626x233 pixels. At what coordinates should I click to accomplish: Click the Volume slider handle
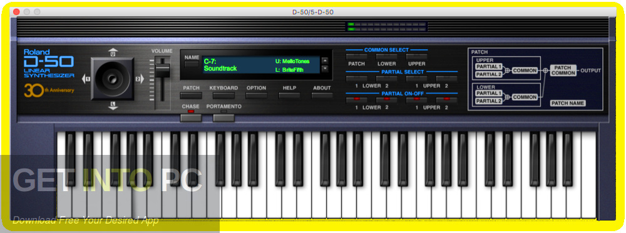(x=163, y=71)
